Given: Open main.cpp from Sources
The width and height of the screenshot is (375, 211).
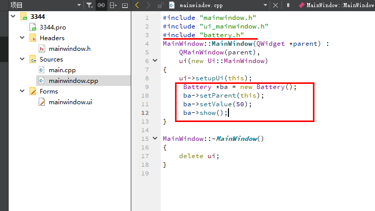Looking at the screenshot, I should click(x=62, y=70).
